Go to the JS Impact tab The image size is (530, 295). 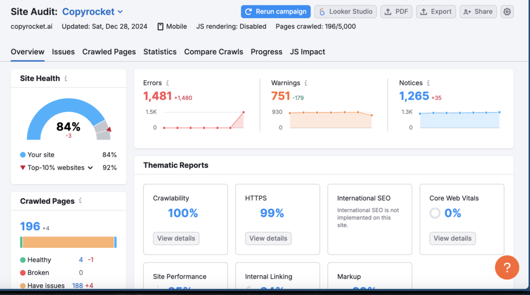pos(307,52)
